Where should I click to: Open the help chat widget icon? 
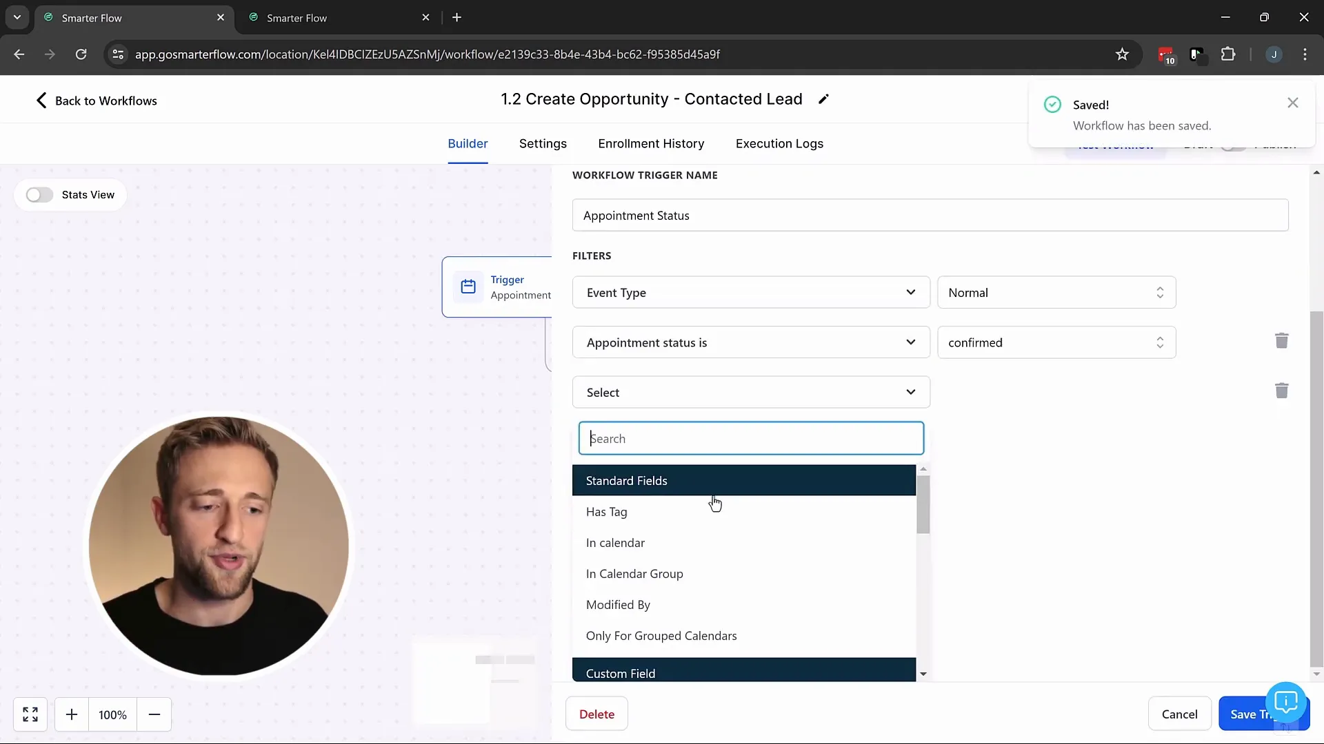coord(1286,702)
